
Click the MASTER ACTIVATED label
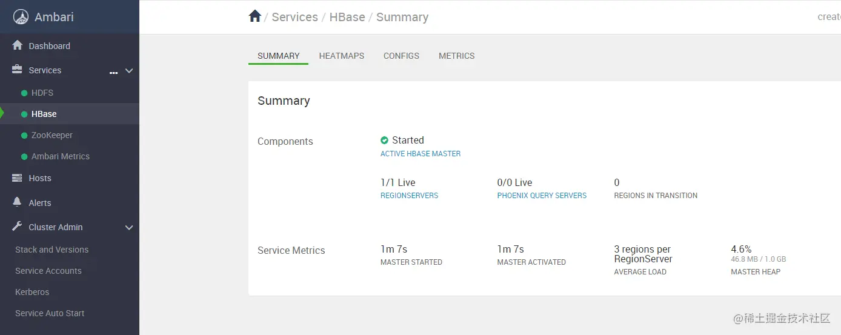[x=531, y=262]
